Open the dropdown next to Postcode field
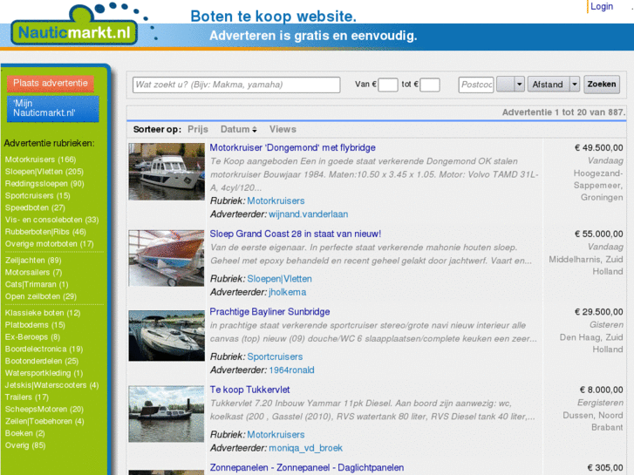Screen dimensions: 634x475 (x=519, y=85)
